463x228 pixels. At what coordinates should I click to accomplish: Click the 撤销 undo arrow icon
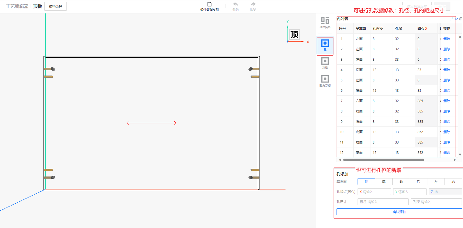[x=235, y=4]
